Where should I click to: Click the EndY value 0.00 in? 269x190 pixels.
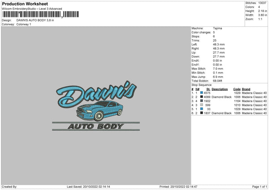(217, 65)
